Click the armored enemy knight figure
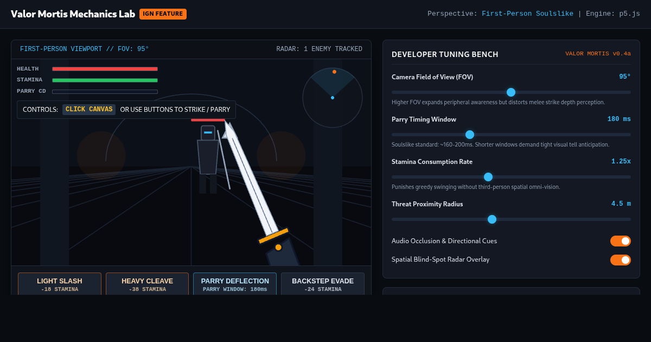651x342 pixels. coord(208,159)
